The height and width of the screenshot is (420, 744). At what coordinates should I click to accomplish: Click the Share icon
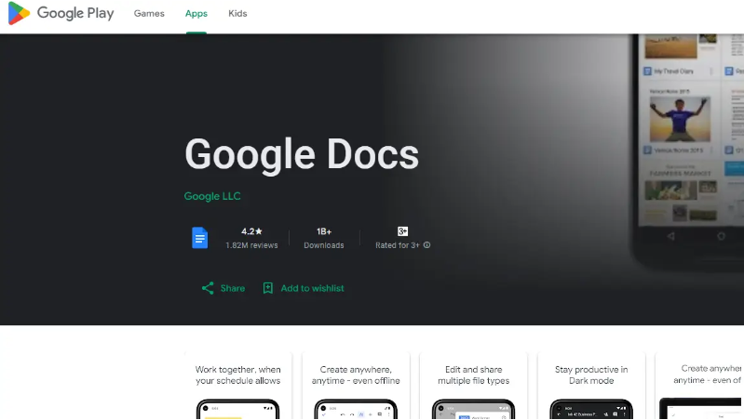pos(208,288)
